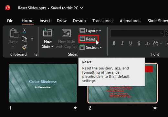This screenshot has height=117, width=168.
Task: Expand the Paste options arrow
Action: pyautogui.click(x=13, y=47)
